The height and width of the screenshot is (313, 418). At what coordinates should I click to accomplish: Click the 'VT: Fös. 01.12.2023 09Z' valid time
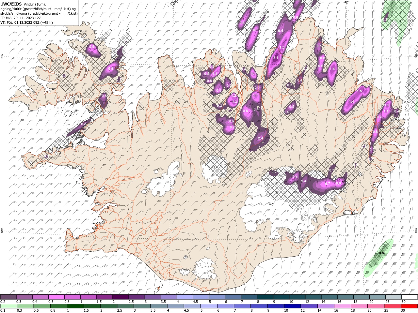coord(20,22)
